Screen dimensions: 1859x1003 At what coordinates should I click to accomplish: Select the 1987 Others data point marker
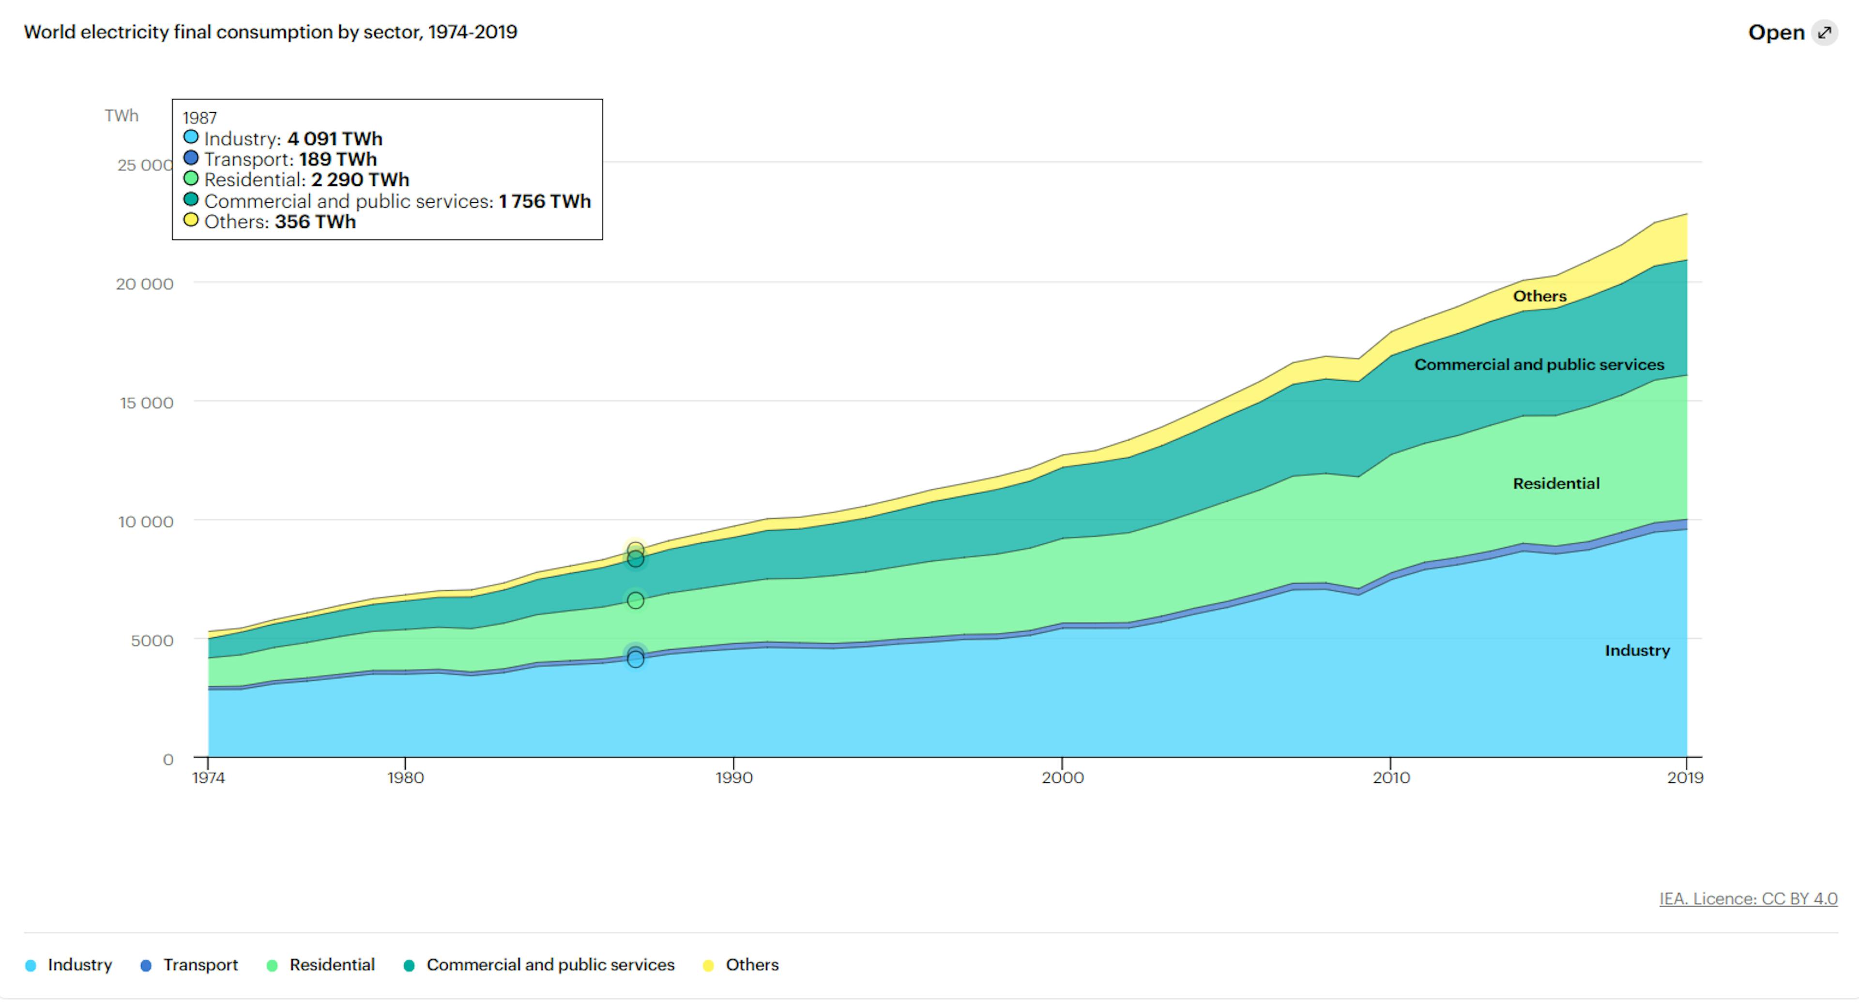click(635, 550)
